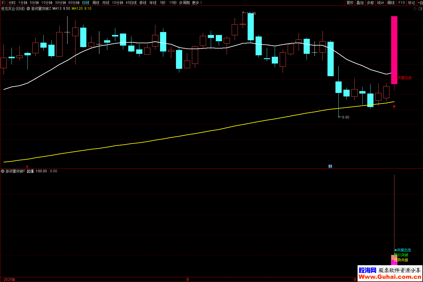This screenshot has width=423, height=282.
Task: Switch to 月线 monthly chart
Action: (106, 3)
